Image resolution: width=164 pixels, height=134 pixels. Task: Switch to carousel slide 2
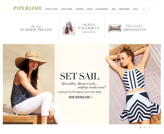coord(145,127)
